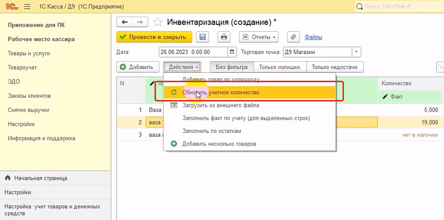This screenshot has height=220, width=444.
Task: Open the ЭДО section
Action: coord(14,82)
